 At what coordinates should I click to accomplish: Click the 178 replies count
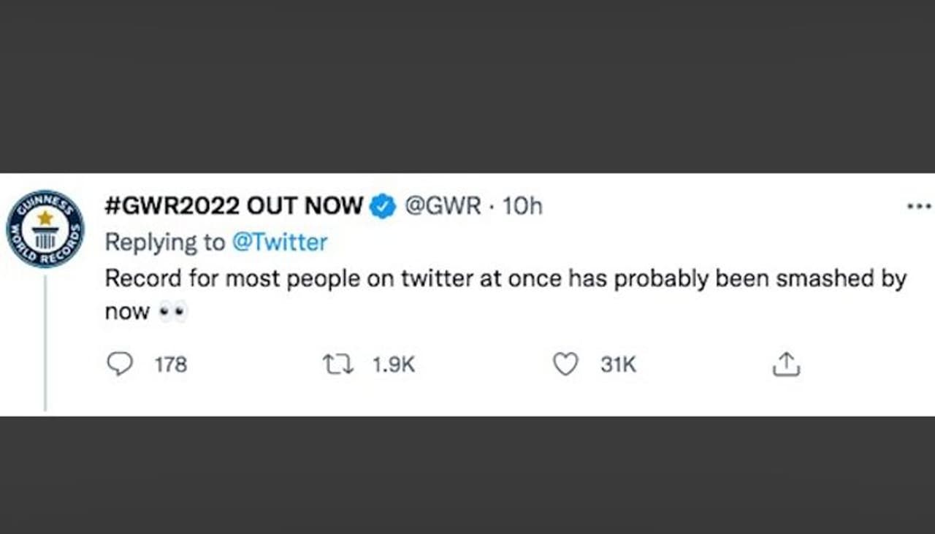click(171, 365)
